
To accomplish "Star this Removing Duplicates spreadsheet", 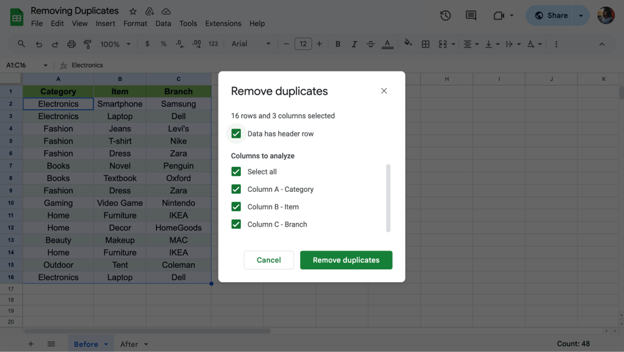I will [x=133, y=11].
